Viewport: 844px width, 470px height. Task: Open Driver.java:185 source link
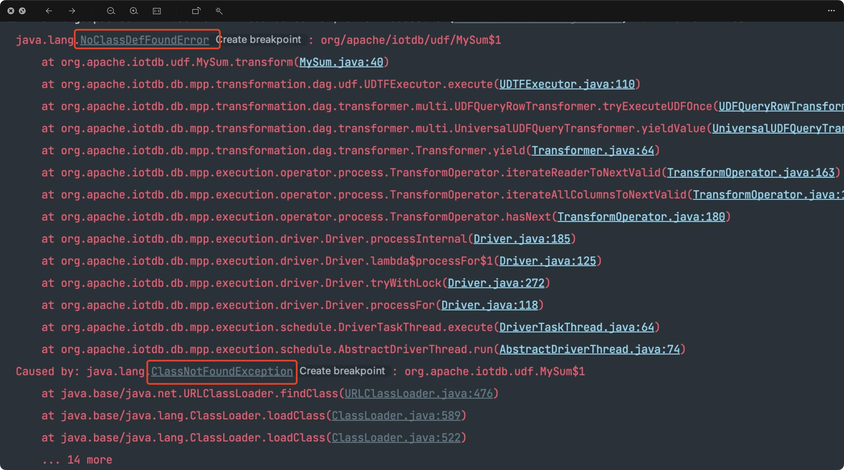522,239
